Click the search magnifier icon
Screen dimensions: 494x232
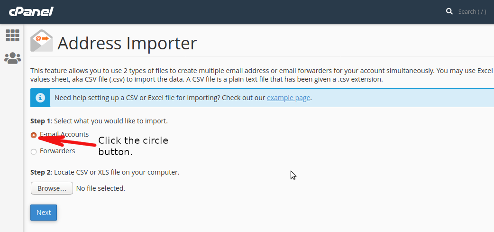click(449, 12)
